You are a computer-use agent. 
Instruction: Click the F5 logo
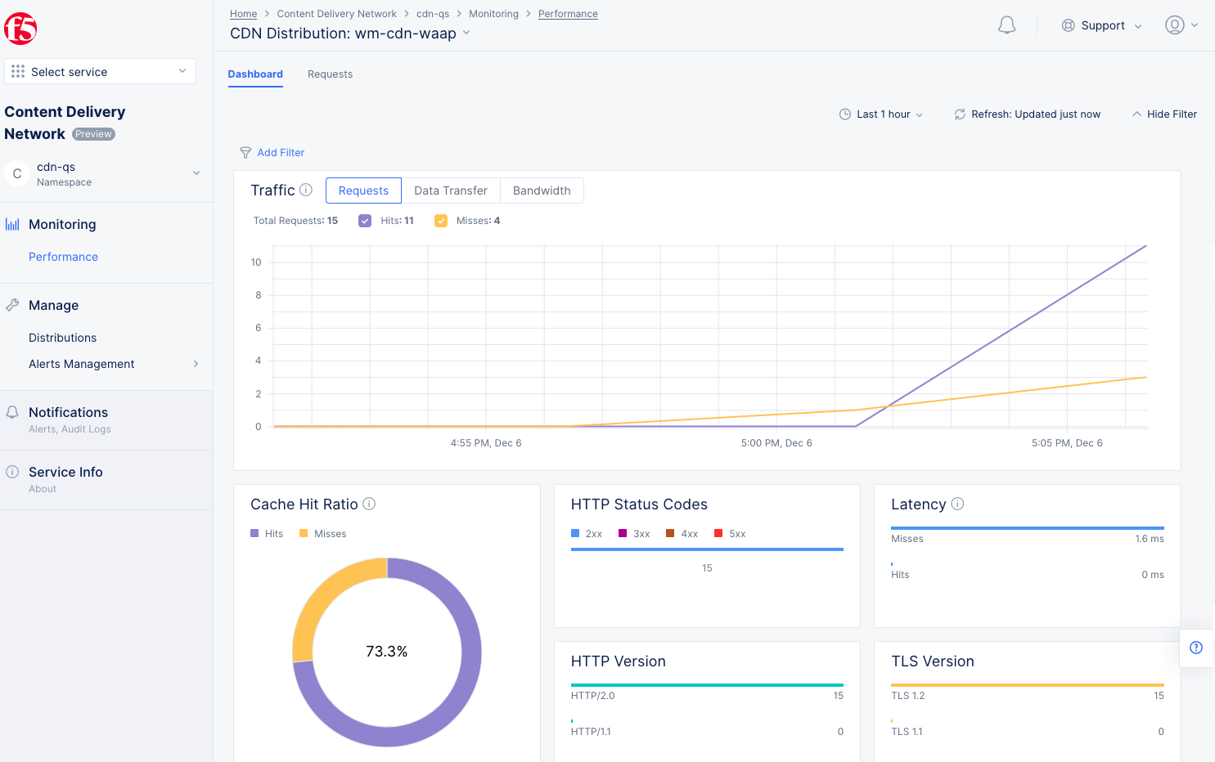click(20, 27)
